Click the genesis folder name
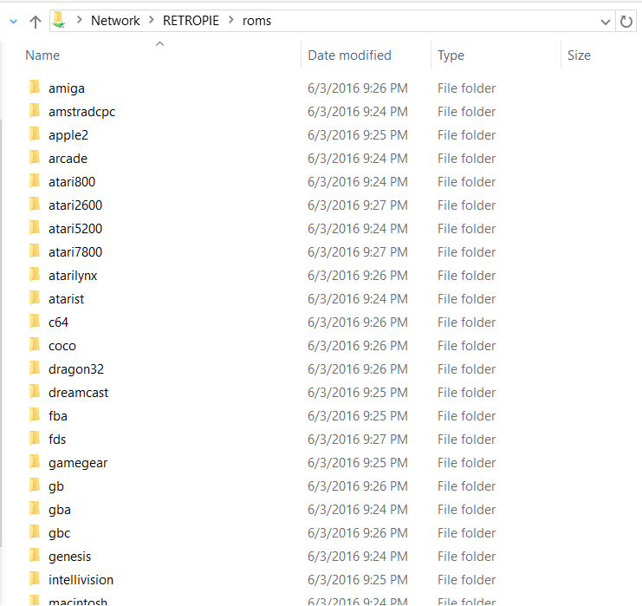 tap(70, 557)
